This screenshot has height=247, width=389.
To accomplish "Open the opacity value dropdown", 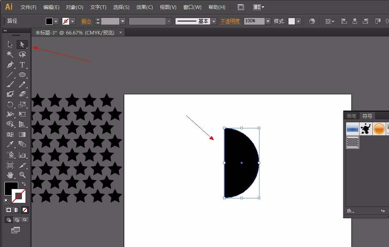I will tap(268, 21).
